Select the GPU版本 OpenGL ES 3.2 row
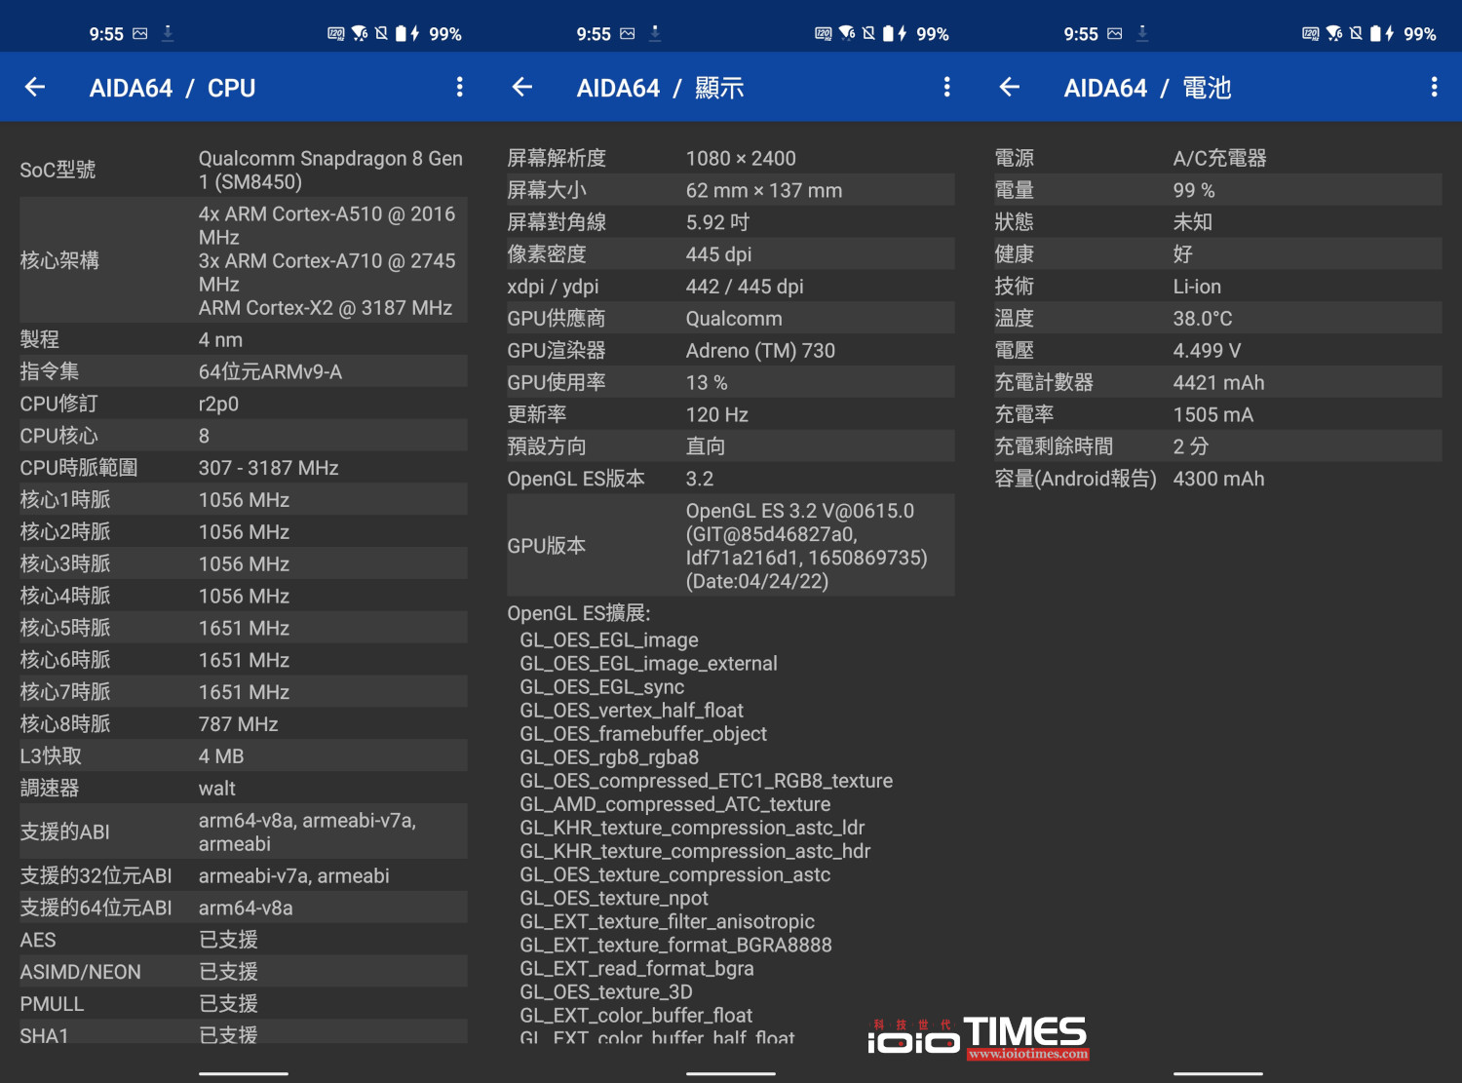The height and width of the screenshot is (1083, 1462). click(731, 546)
